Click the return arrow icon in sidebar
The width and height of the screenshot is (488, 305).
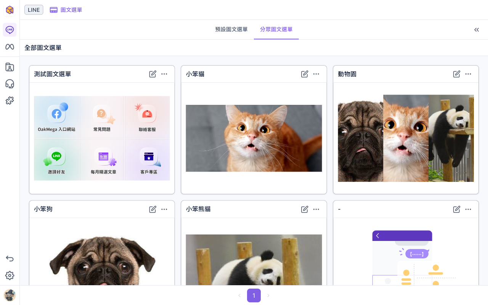point(10,258)
